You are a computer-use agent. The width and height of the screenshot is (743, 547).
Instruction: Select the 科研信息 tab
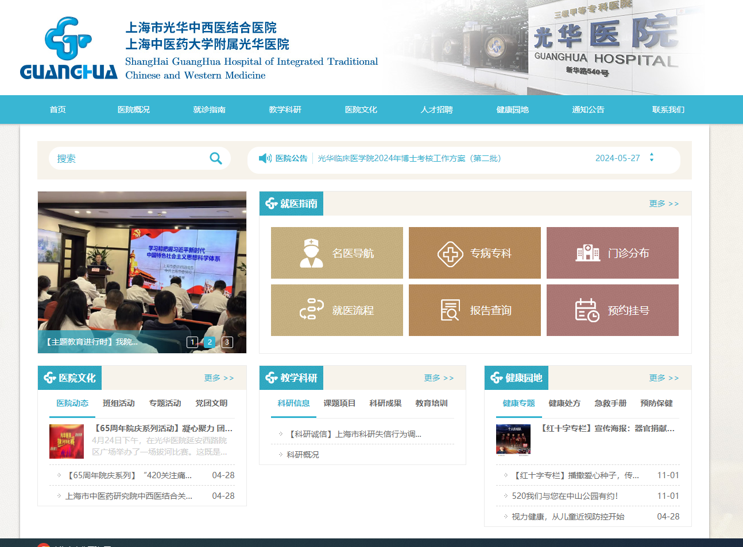(293, 404)
